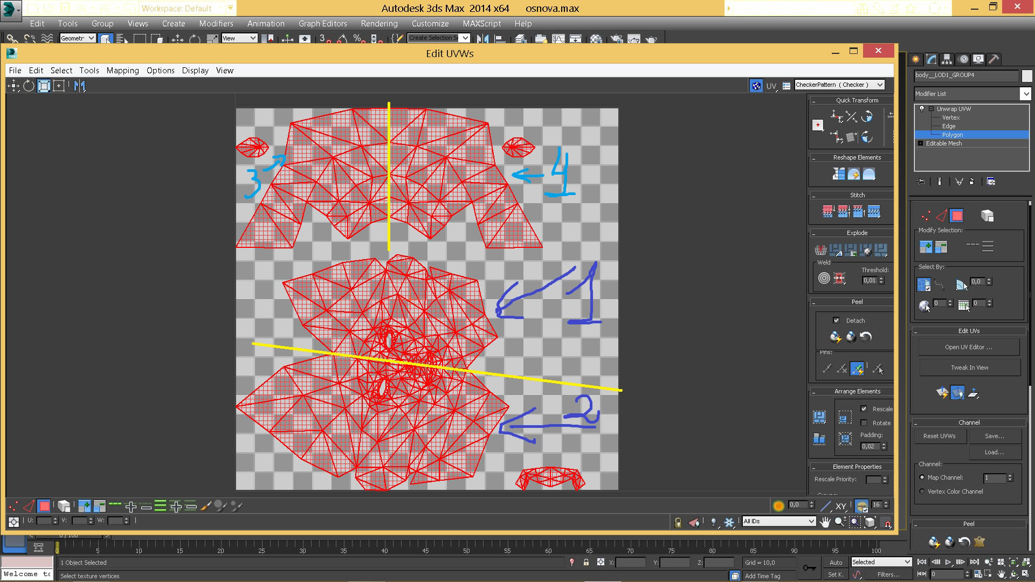
Task: Click the orange soft selection falloff color swatch
Action: [x=778, y=505]
